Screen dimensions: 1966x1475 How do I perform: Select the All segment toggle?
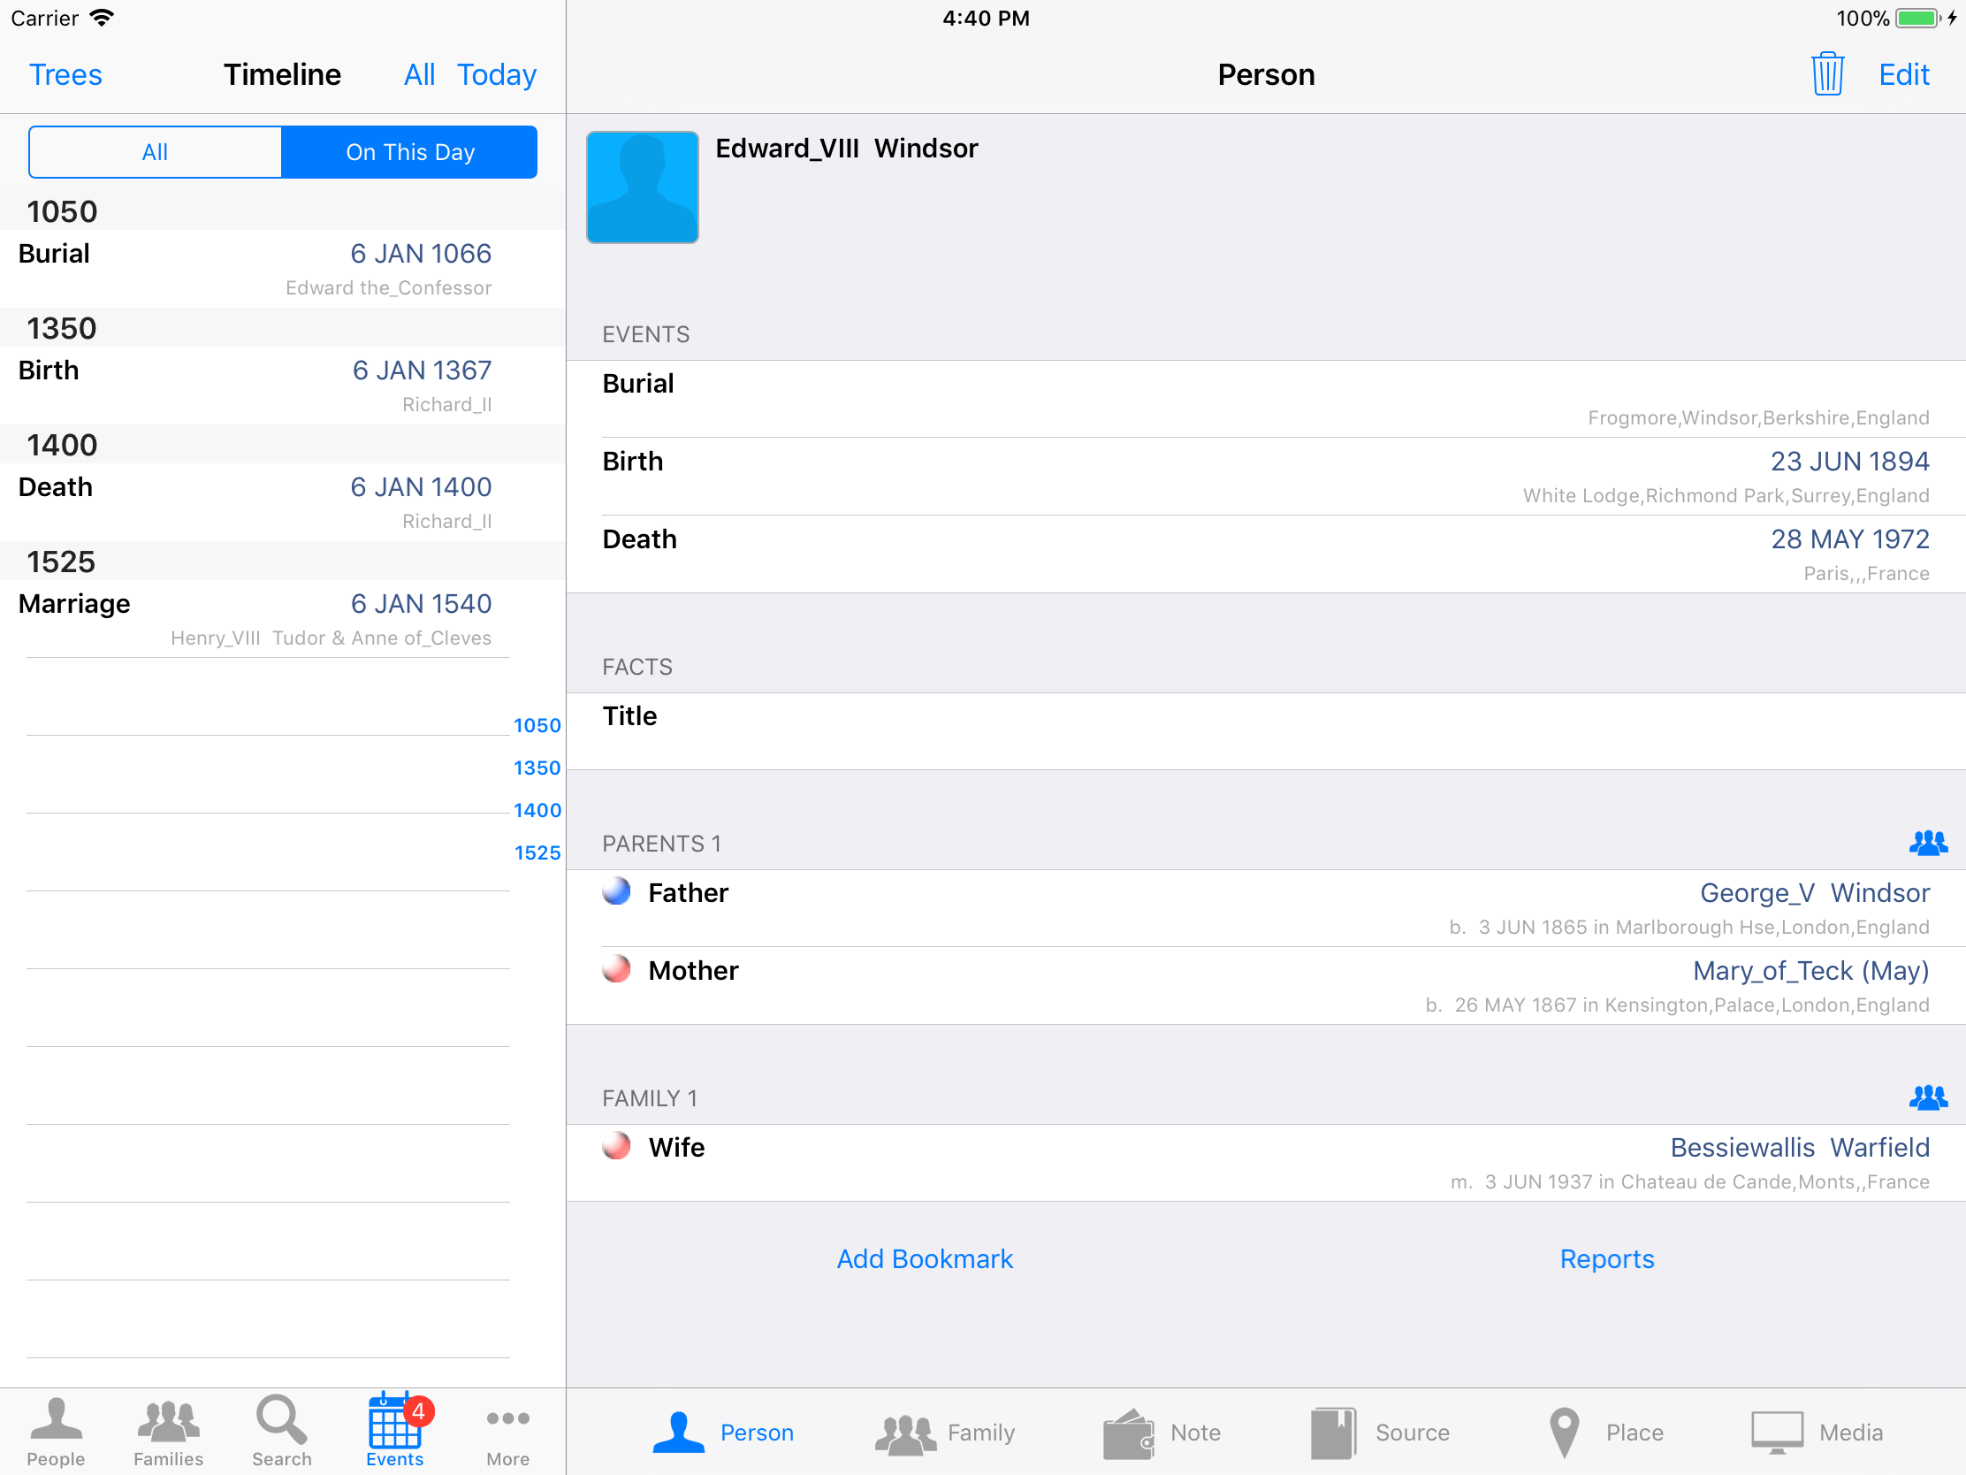155,152
